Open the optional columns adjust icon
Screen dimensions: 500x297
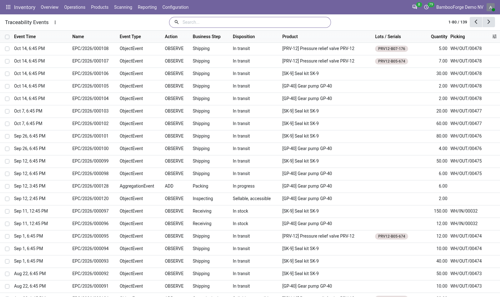pos(494,37)
